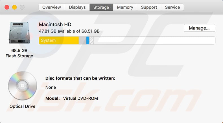Click the 47.81 GB available text
223x123 pixels.
coord(69,31)
